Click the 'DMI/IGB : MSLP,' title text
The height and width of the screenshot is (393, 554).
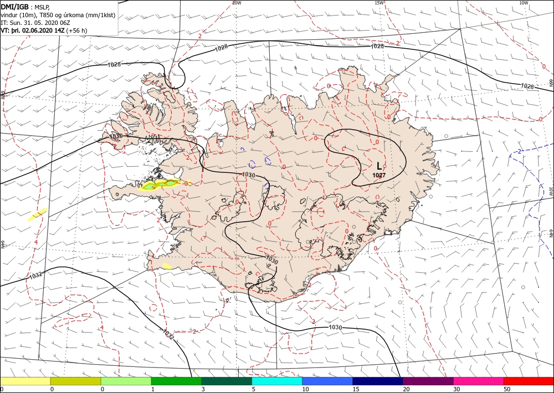pyautogui.click(x=26, y=6)
